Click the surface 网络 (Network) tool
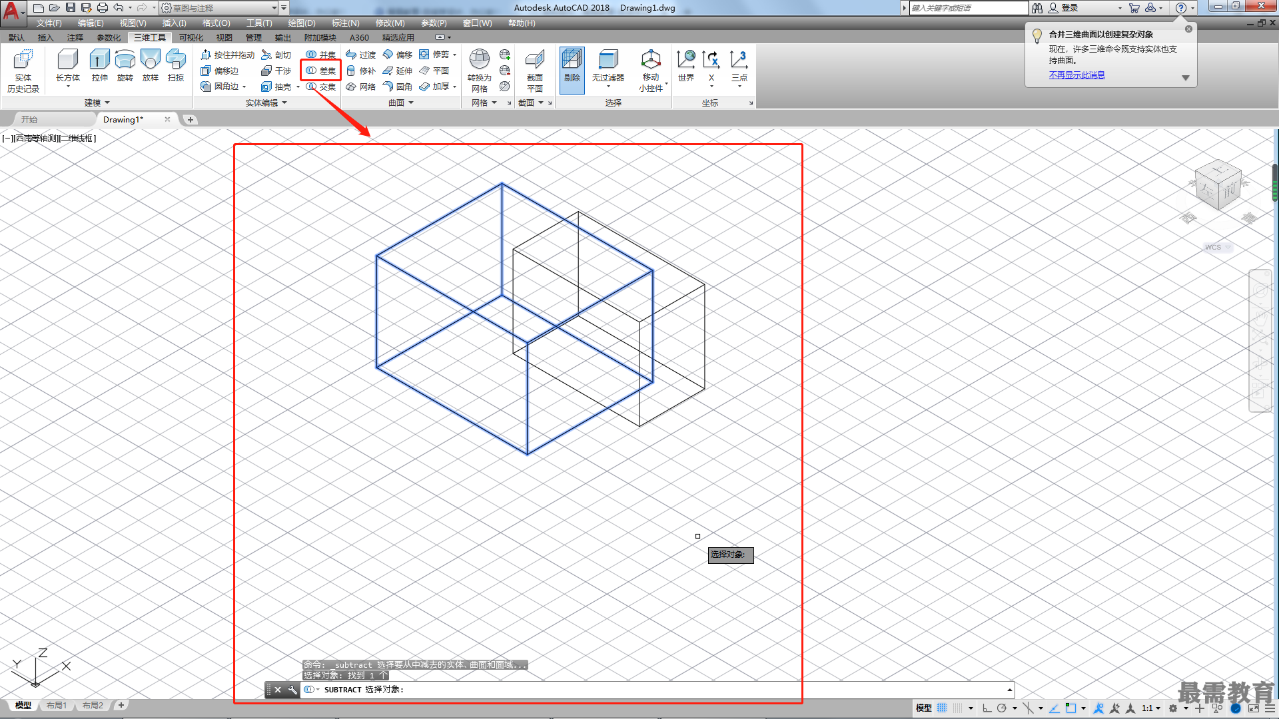The image size is (1279, 719). (360, 87)
